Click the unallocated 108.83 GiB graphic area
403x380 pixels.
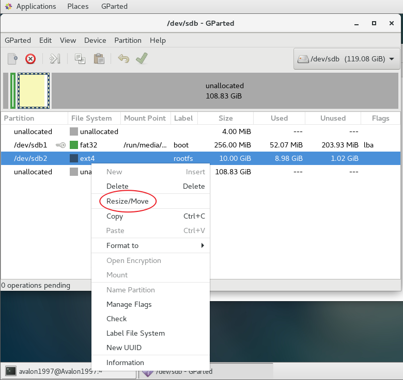click(x=225, y=91)
